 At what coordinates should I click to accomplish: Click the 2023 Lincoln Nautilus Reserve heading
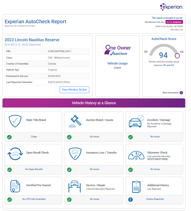click(x=32, y=40)
